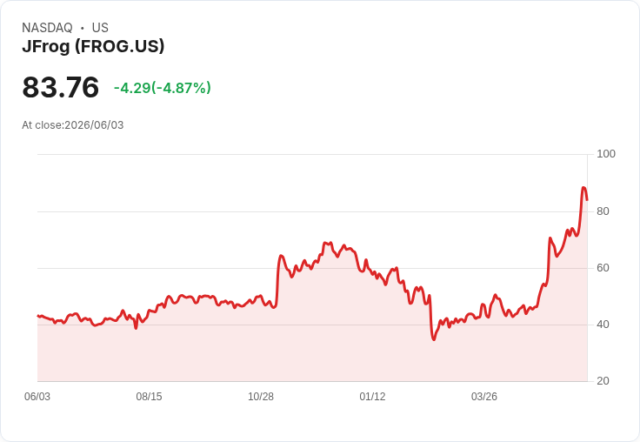Viewport: 640px width, 442px height.
Task: Click the 60 y-axis value label
Action: click(x=603, y=268)
